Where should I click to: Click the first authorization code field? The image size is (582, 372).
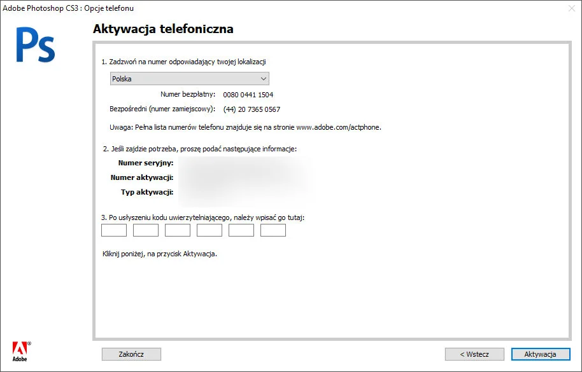click(114, 230)
